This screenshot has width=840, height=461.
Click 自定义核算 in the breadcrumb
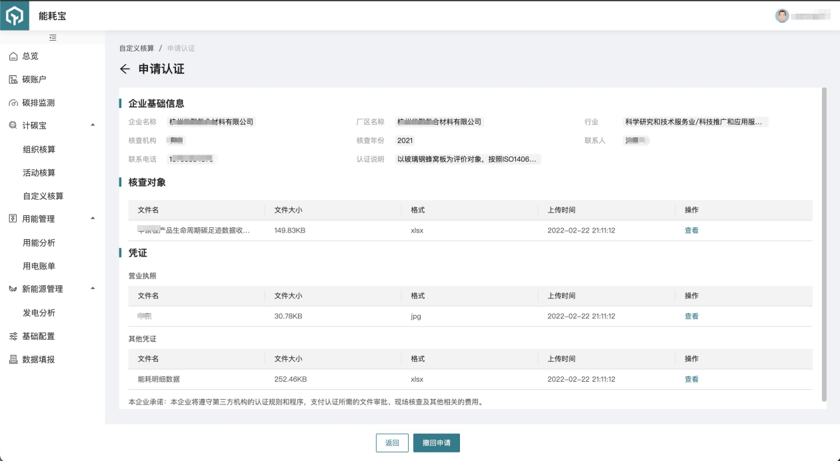click(x=137, y=49)
